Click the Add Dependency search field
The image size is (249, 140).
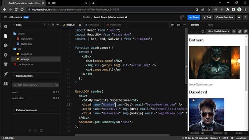coord(33,85)
